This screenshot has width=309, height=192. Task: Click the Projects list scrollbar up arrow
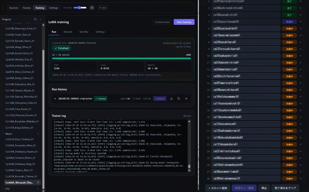point(43,25)
